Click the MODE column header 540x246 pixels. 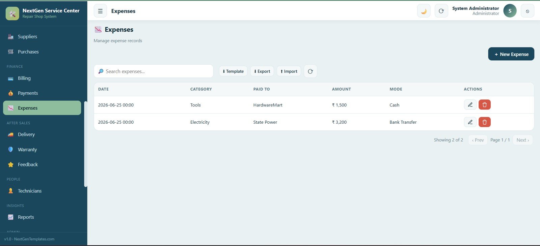pyautogui.click(x=396, y=89)
